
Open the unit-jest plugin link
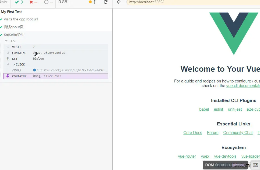[x=235, y=109]
